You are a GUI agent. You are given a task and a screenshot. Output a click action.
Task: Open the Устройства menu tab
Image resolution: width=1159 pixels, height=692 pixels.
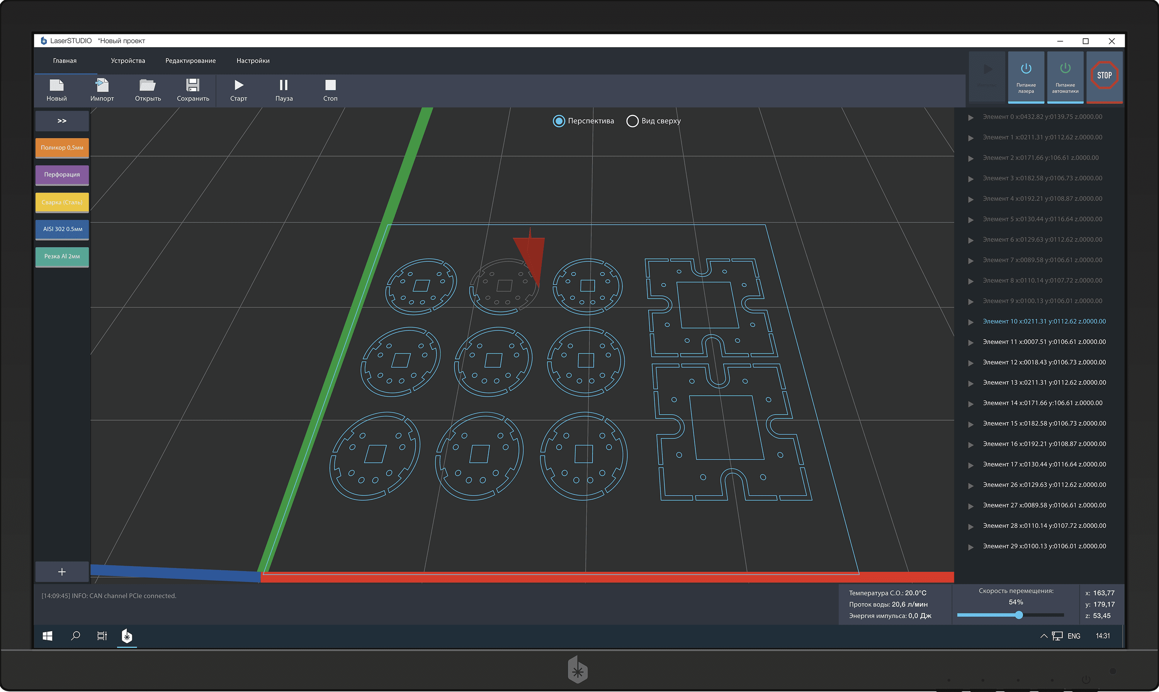pyautogui.click(x=128, y=61)
